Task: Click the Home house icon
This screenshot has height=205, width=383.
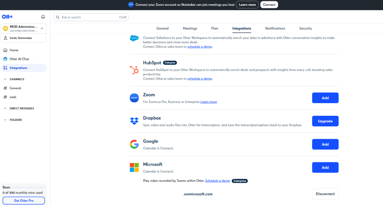Action: (5, 50)
